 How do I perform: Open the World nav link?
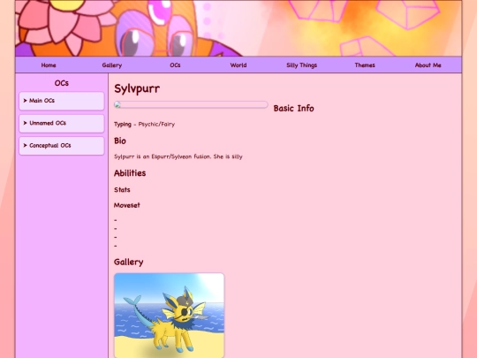(238, 65)
